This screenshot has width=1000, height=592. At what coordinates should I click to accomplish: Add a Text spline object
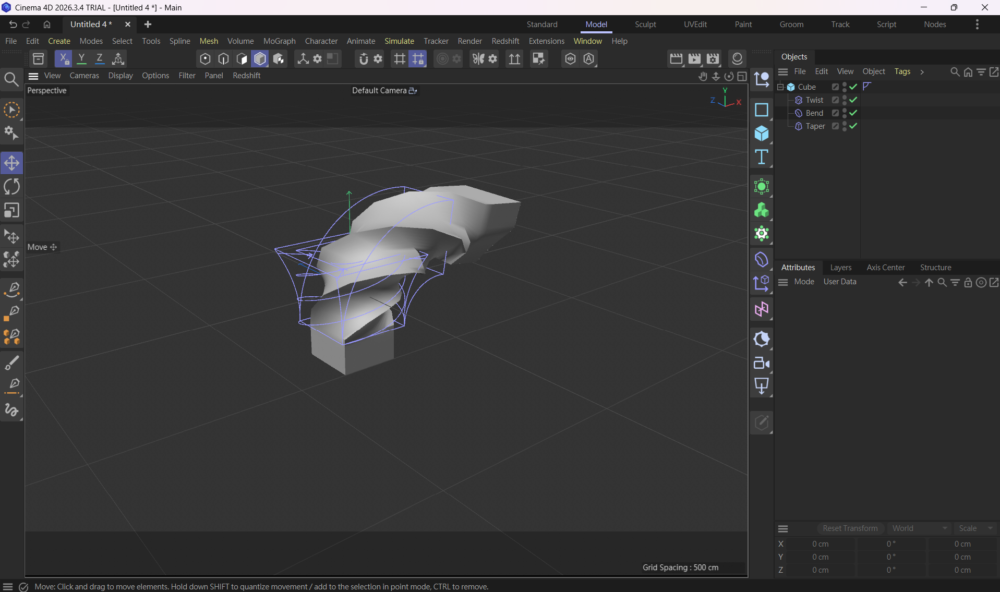[762, 157]
